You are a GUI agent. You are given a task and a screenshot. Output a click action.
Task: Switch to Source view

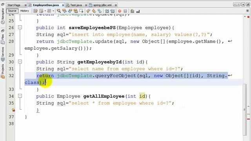(x=12, y=11)
